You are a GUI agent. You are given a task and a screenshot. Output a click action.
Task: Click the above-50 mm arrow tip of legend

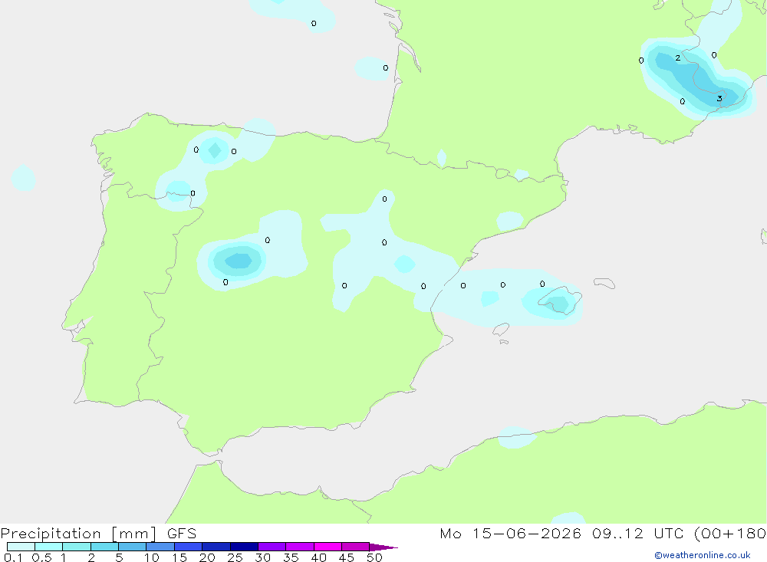383,547
